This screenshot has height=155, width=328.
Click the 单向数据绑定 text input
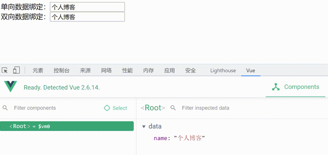pyautogui.click(x=87, y=7)
